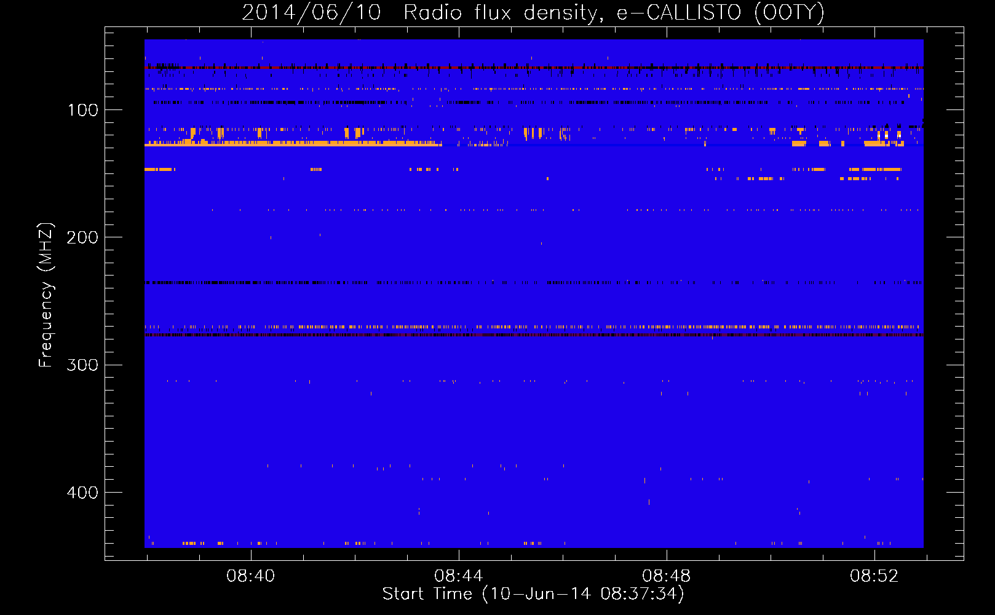Click the 08:44 time tick label
This screenshot has height=615, width=995.
459,576
